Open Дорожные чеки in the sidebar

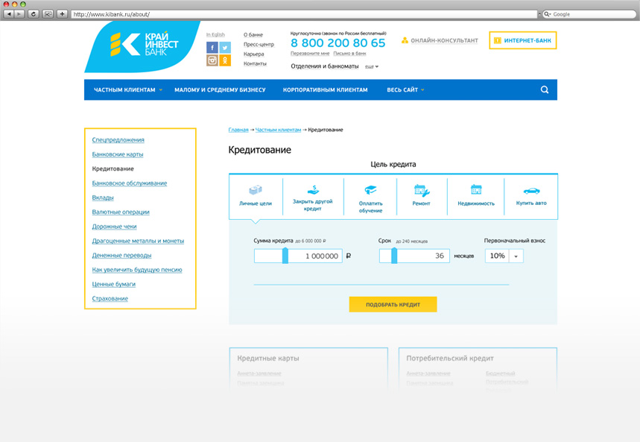114,227
